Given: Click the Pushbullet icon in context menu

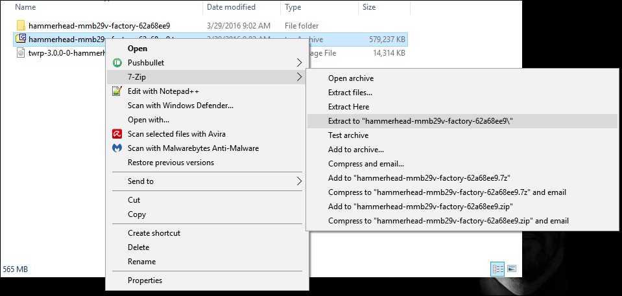Looking at the screenshot, I should [x=117, y=63].
